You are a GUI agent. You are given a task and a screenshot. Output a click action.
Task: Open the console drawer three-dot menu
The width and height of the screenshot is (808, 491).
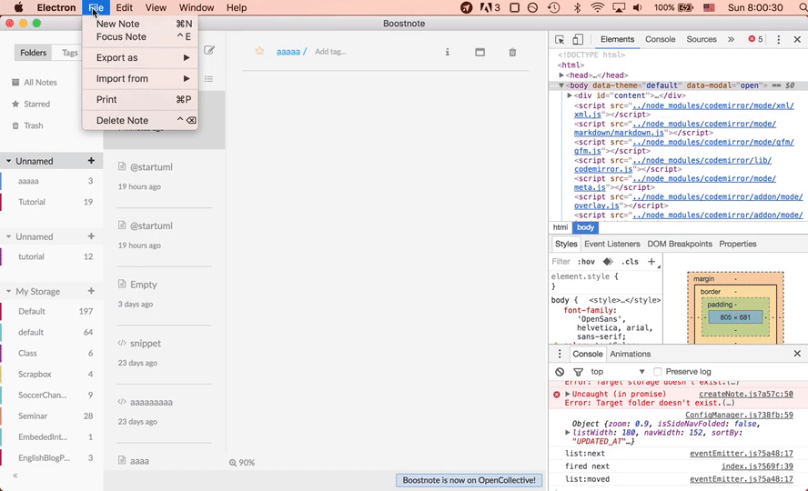(x=560, y=354)
